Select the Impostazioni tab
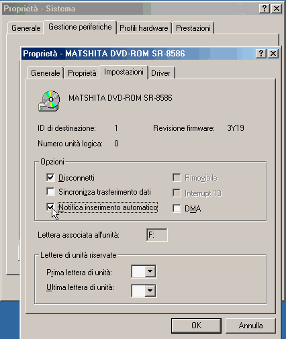 coord(124,72)
